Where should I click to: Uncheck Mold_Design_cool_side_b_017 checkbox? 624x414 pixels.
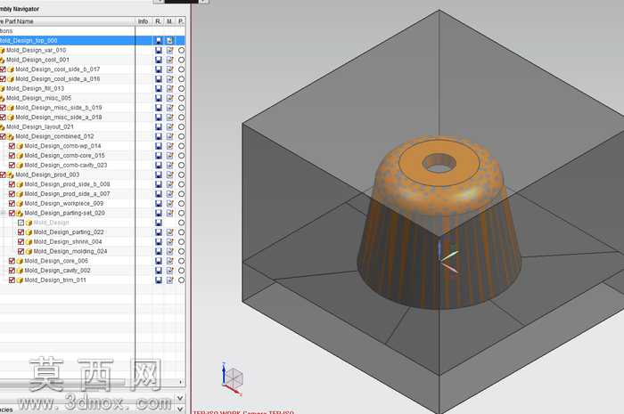(3, 69)
